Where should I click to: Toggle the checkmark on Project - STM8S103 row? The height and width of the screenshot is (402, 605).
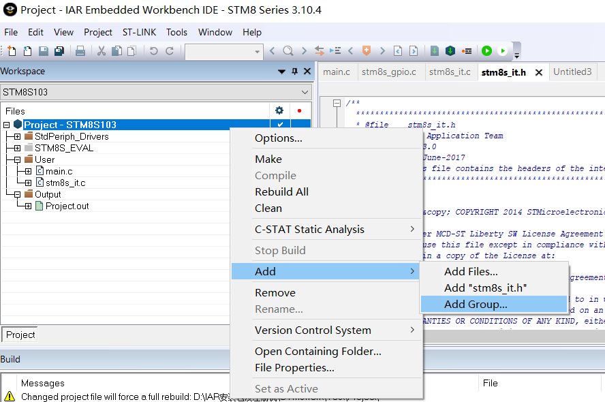pyautogui.click(x=280, y=125)
